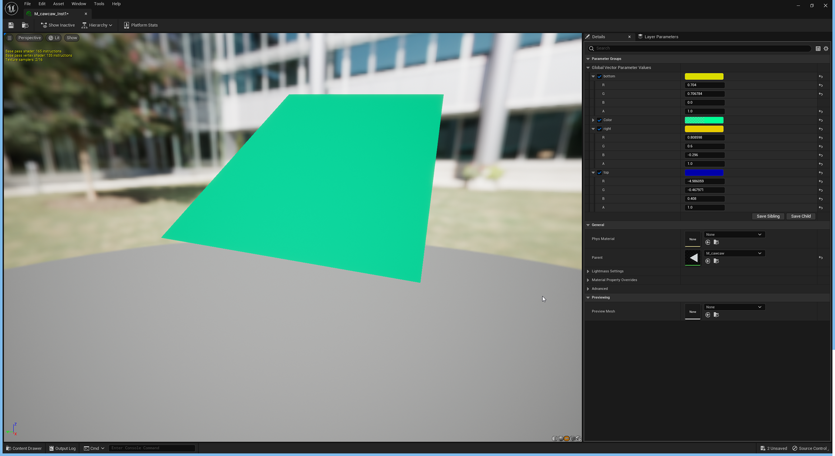Open the Window menu
835x456 pixels.
[x=79, y=4]
